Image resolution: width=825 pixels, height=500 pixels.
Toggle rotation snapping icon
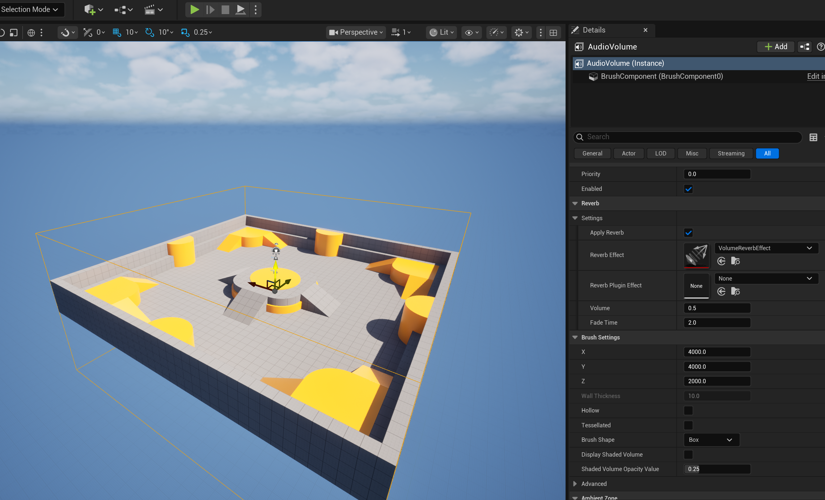tap(149, 32)
